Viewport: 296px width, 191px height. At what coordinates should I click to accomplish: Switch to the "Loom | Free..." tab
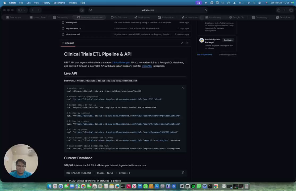click(x=38, y=17)
